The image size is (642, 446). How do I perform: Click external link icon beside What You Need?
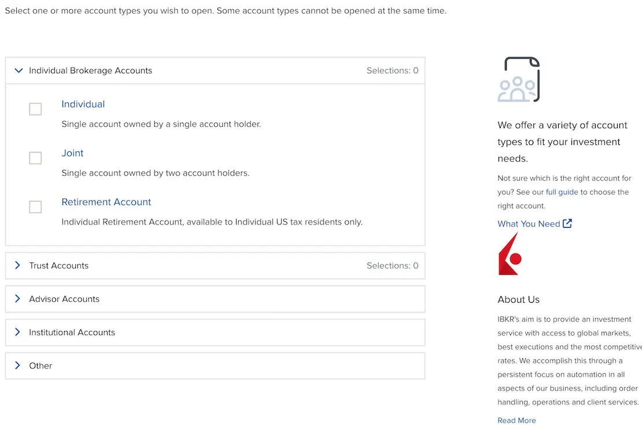coord(567,224)
